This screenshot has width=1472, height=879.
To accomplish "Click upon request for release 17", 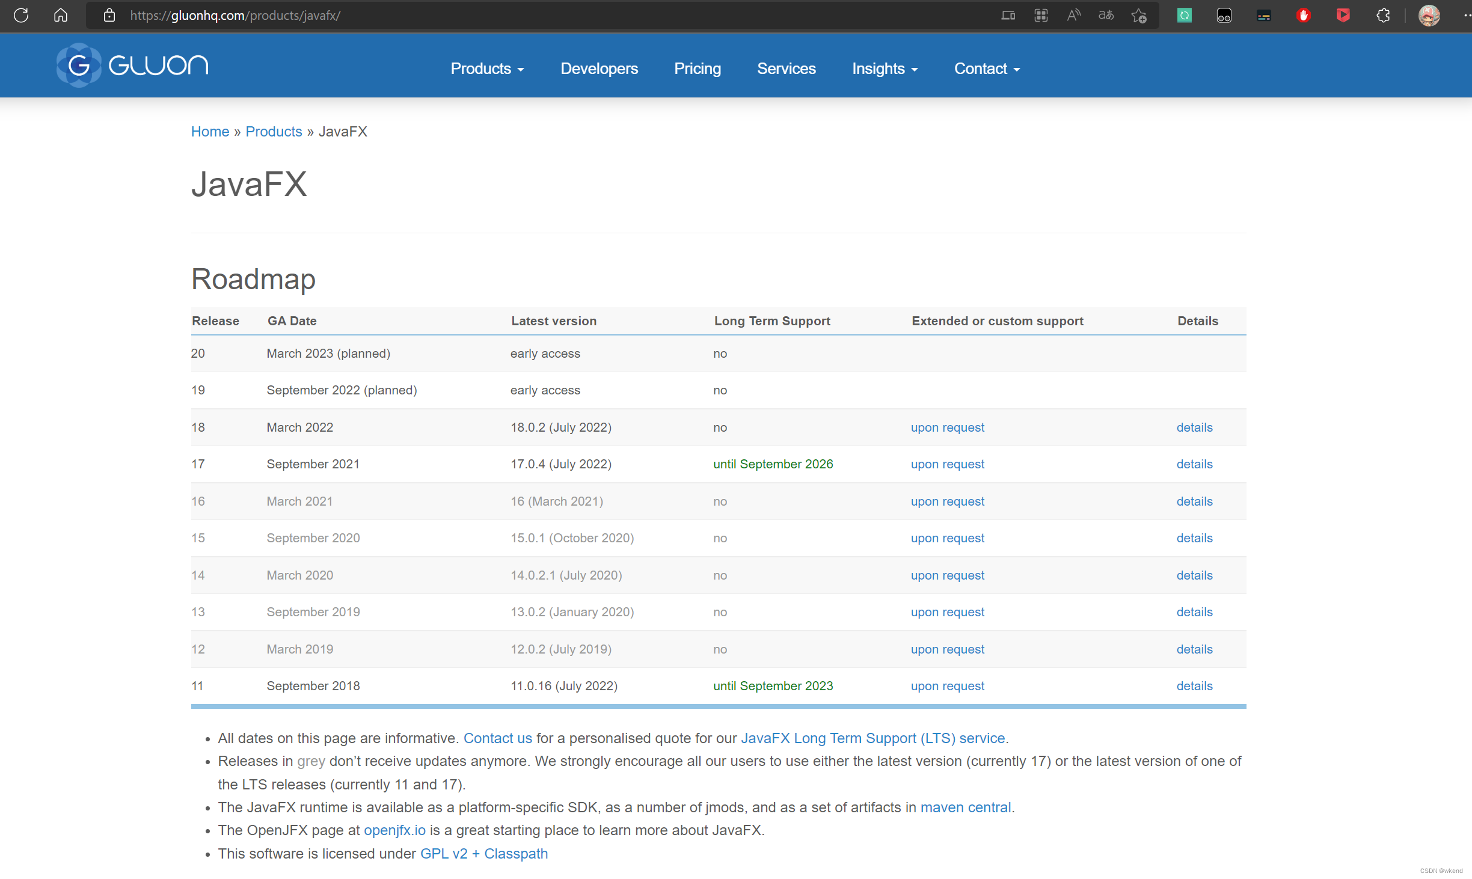I will tap(947, 464).
